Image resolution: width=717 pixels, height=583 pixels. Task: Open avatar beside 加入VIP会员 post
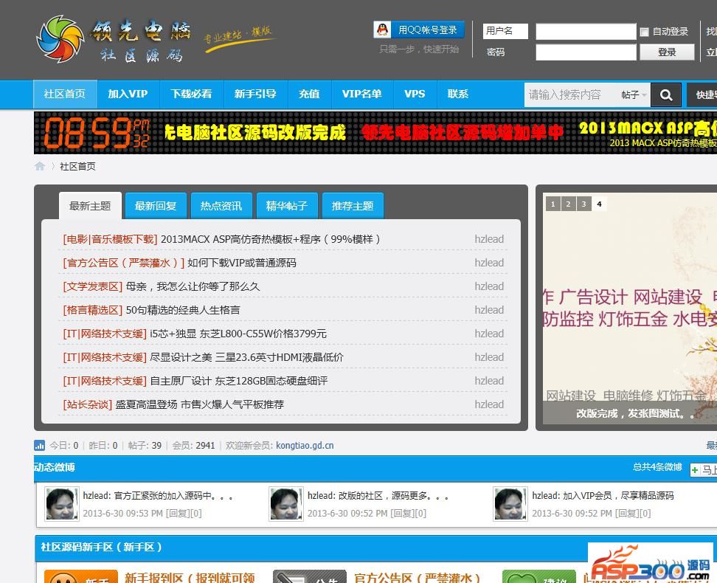(510, 504)
